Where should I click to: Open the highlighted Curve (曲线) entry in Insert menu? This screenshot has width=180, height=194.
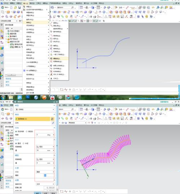coord(36,22)
